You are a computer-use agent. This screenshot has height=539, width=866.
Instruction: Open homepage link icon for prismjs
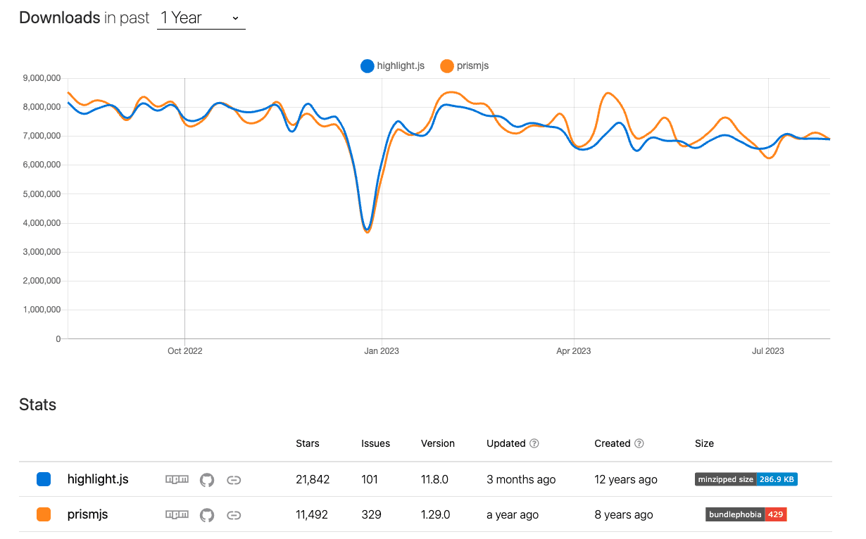[234, 514]
